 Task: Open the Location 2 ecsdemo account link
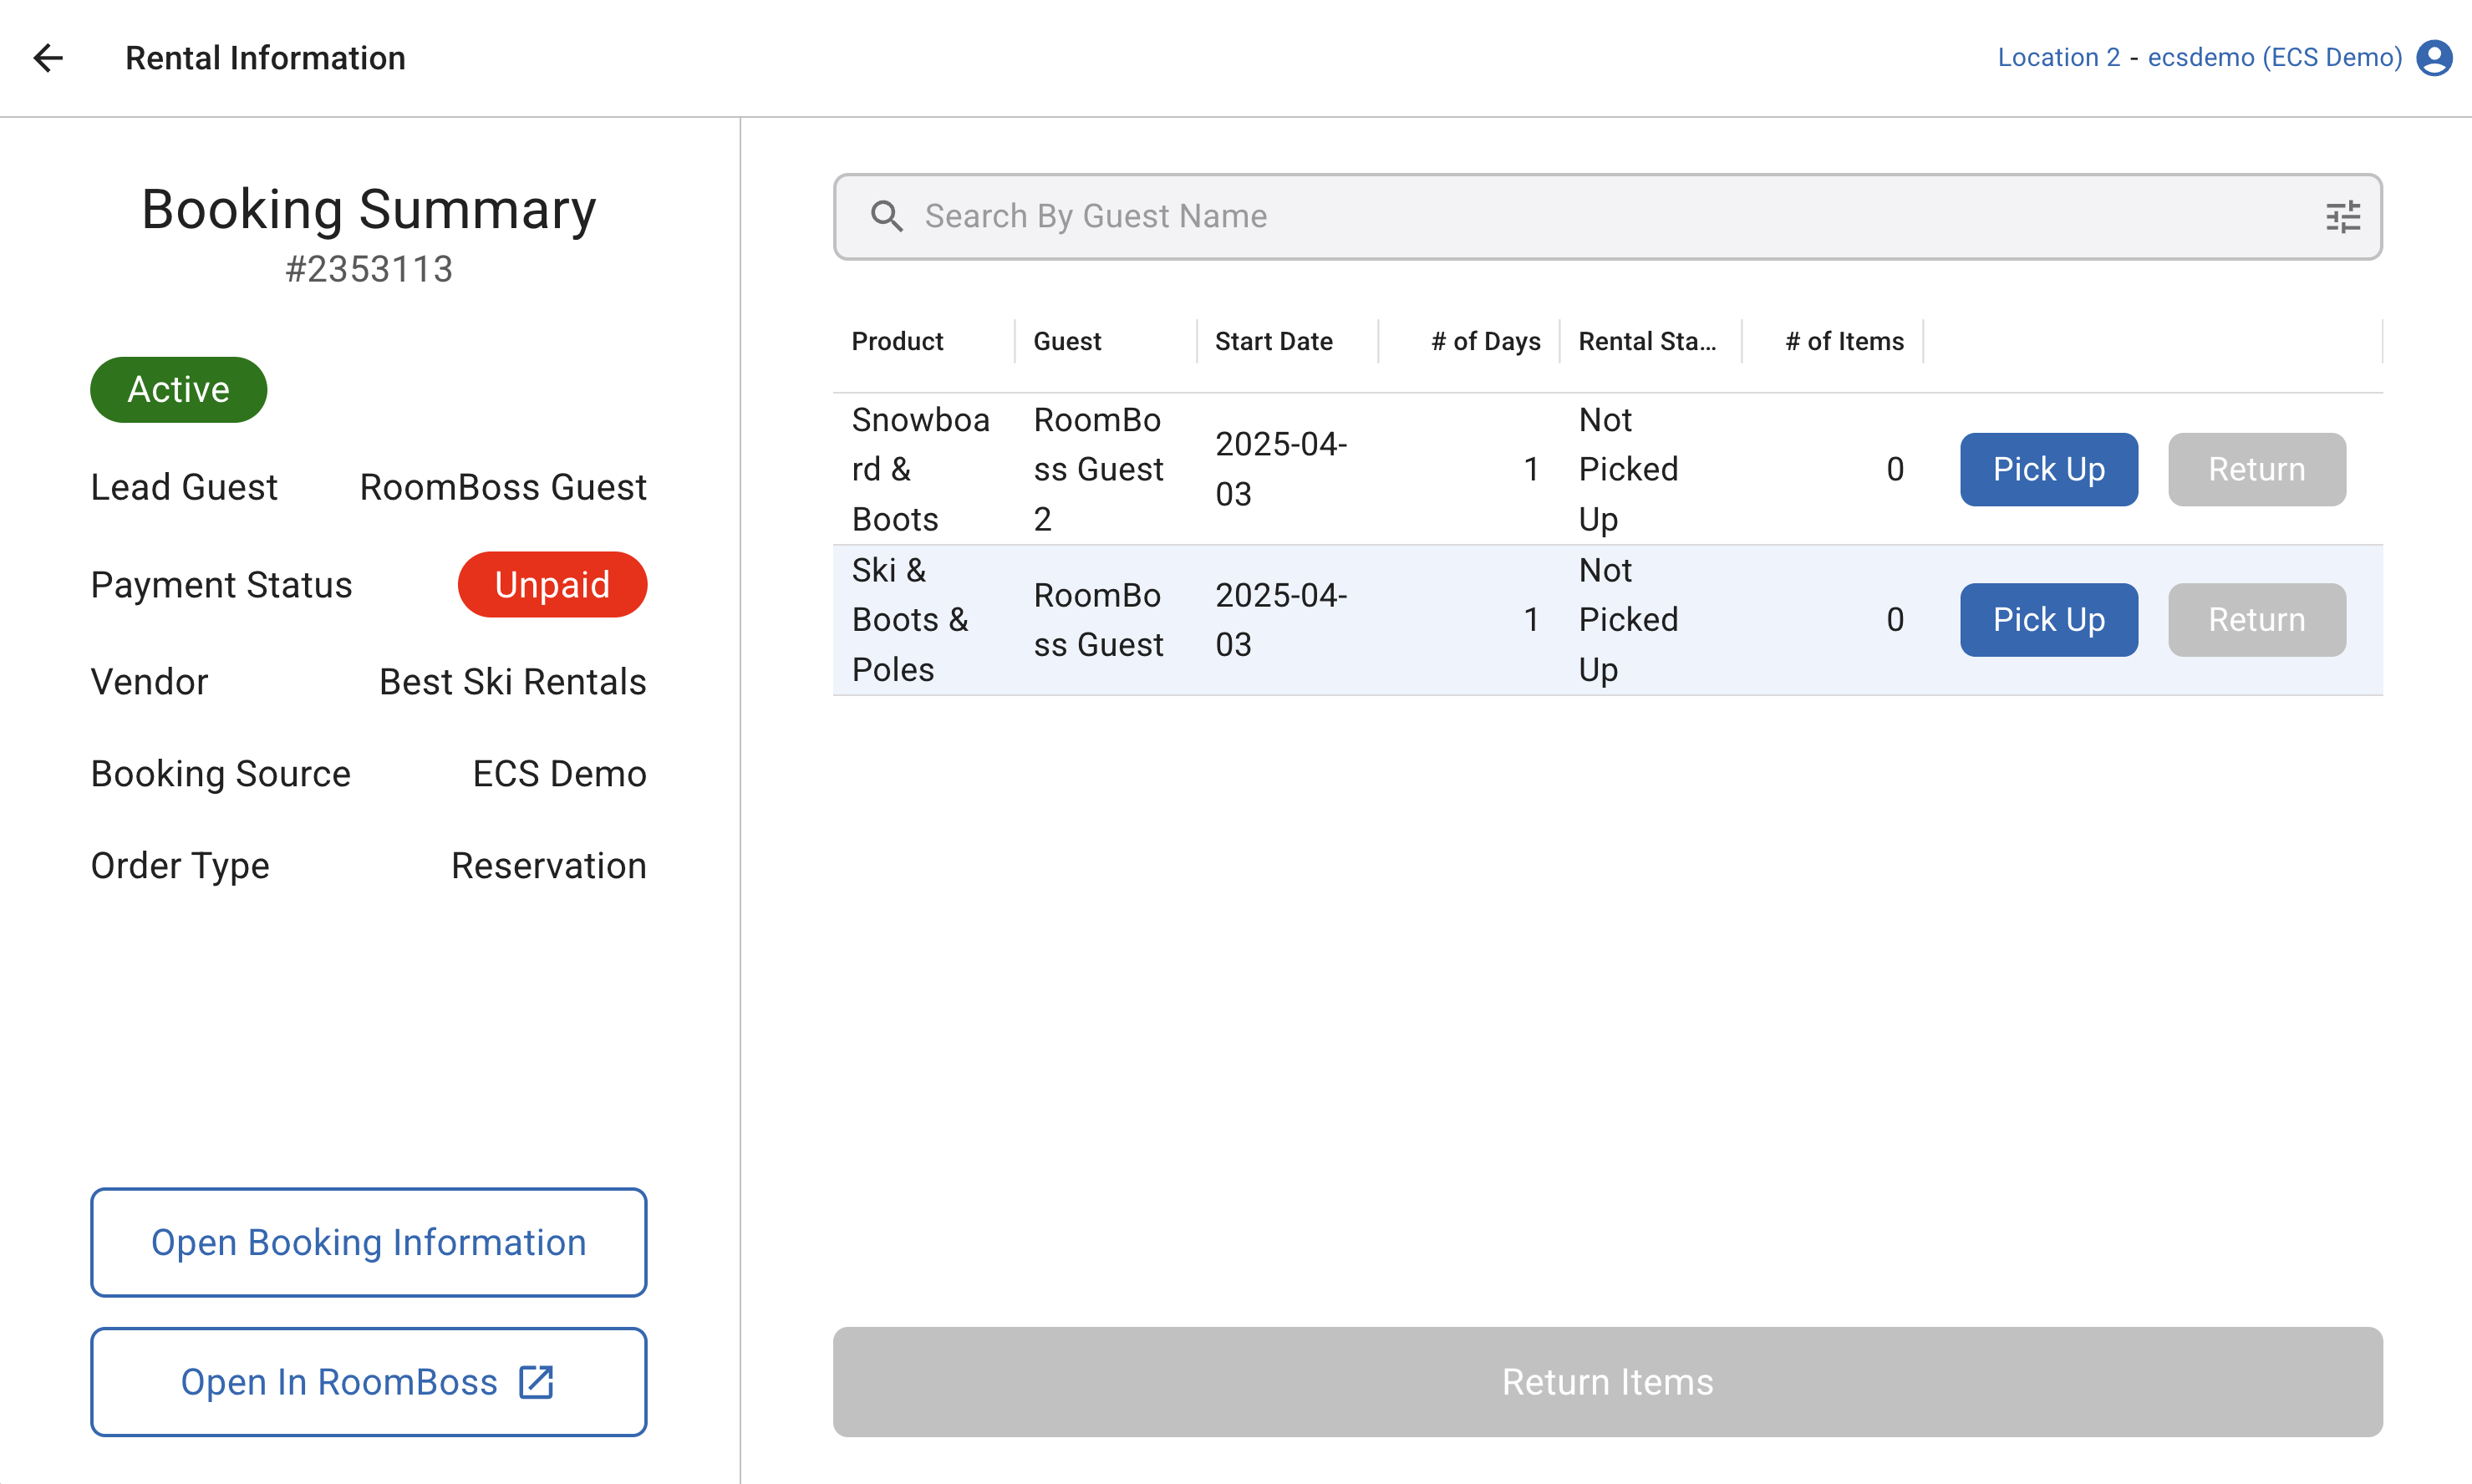(x=2199, y=58)
